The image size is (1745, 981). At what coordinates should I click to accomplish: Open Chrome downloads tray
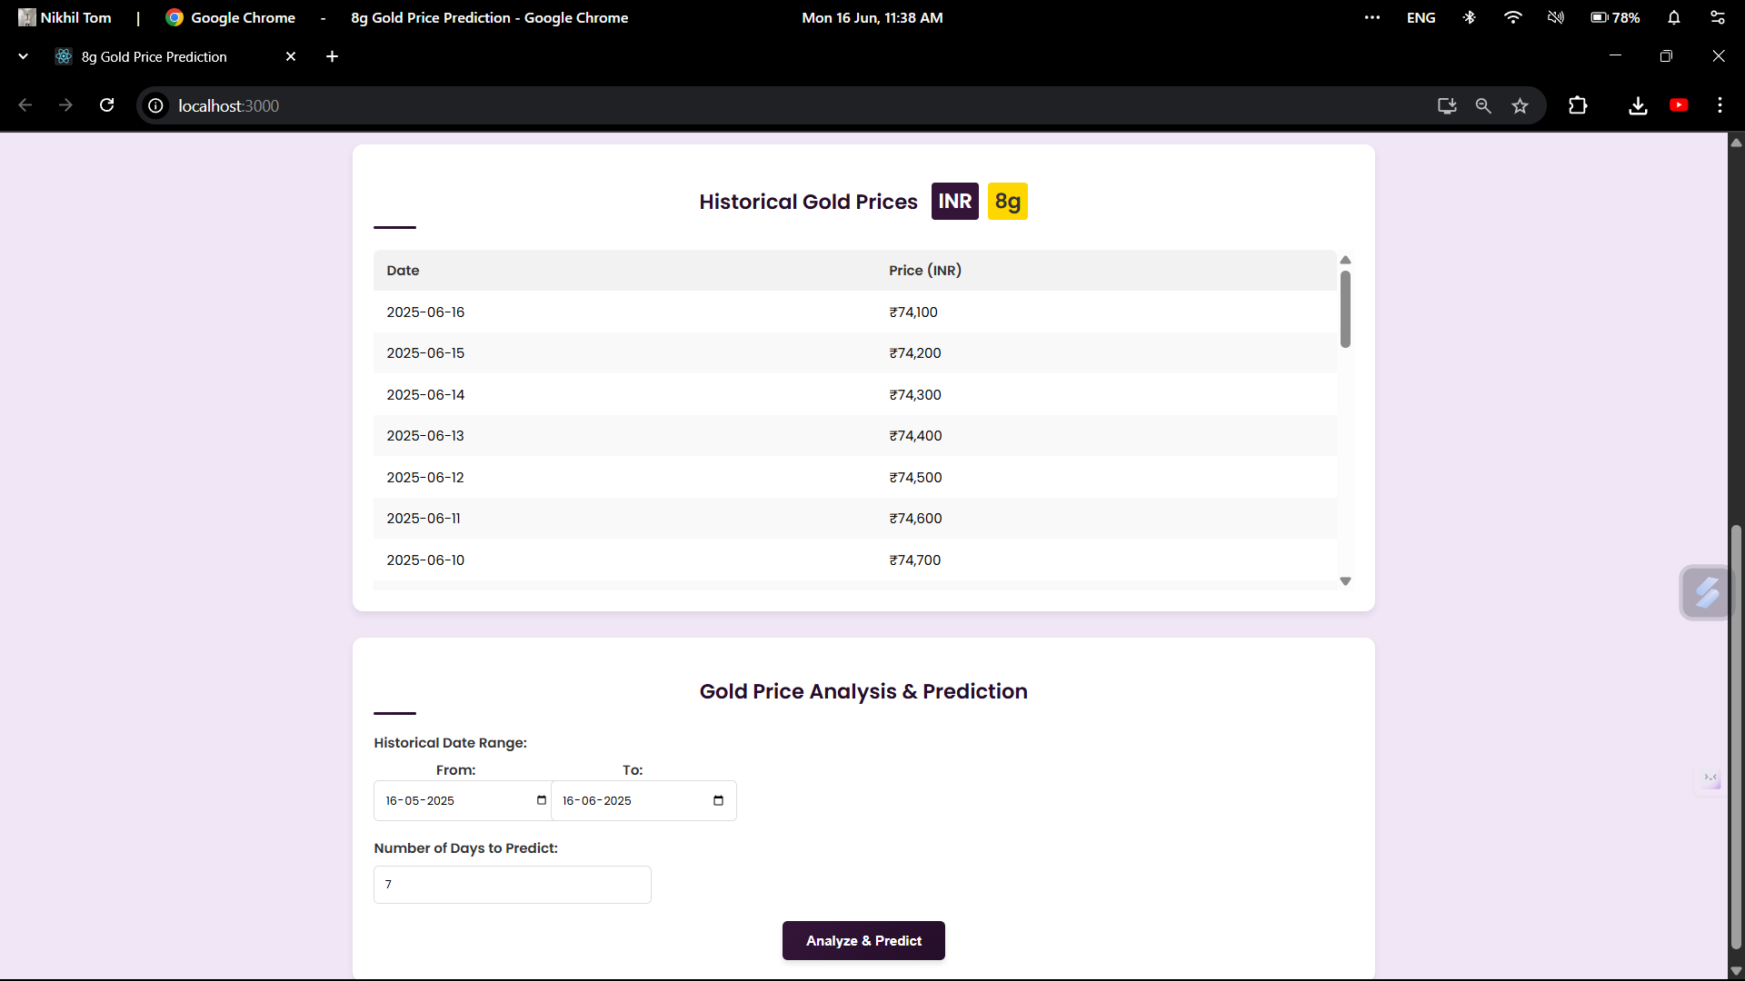click(1638, 106)
